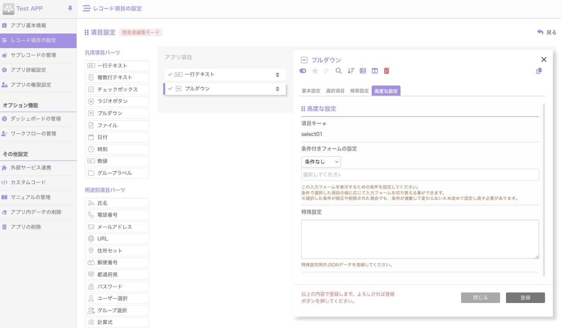Close the pulldown settings panel with X
The image size is (561, 328).
coord(544,60)
